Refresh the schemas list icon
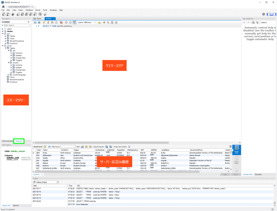Image resolution: width=277 pixels, height=211 pixels. point(28,22)
